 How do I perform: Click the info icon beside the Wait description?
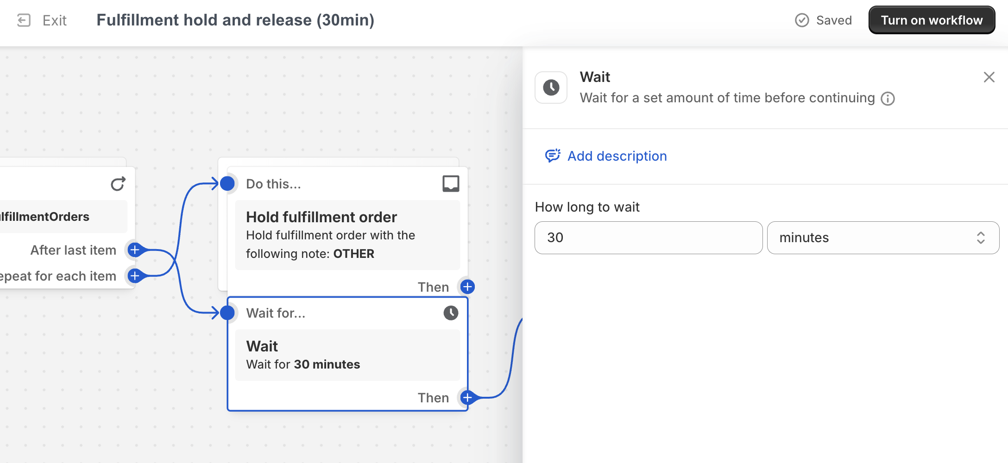pos(888,99)
